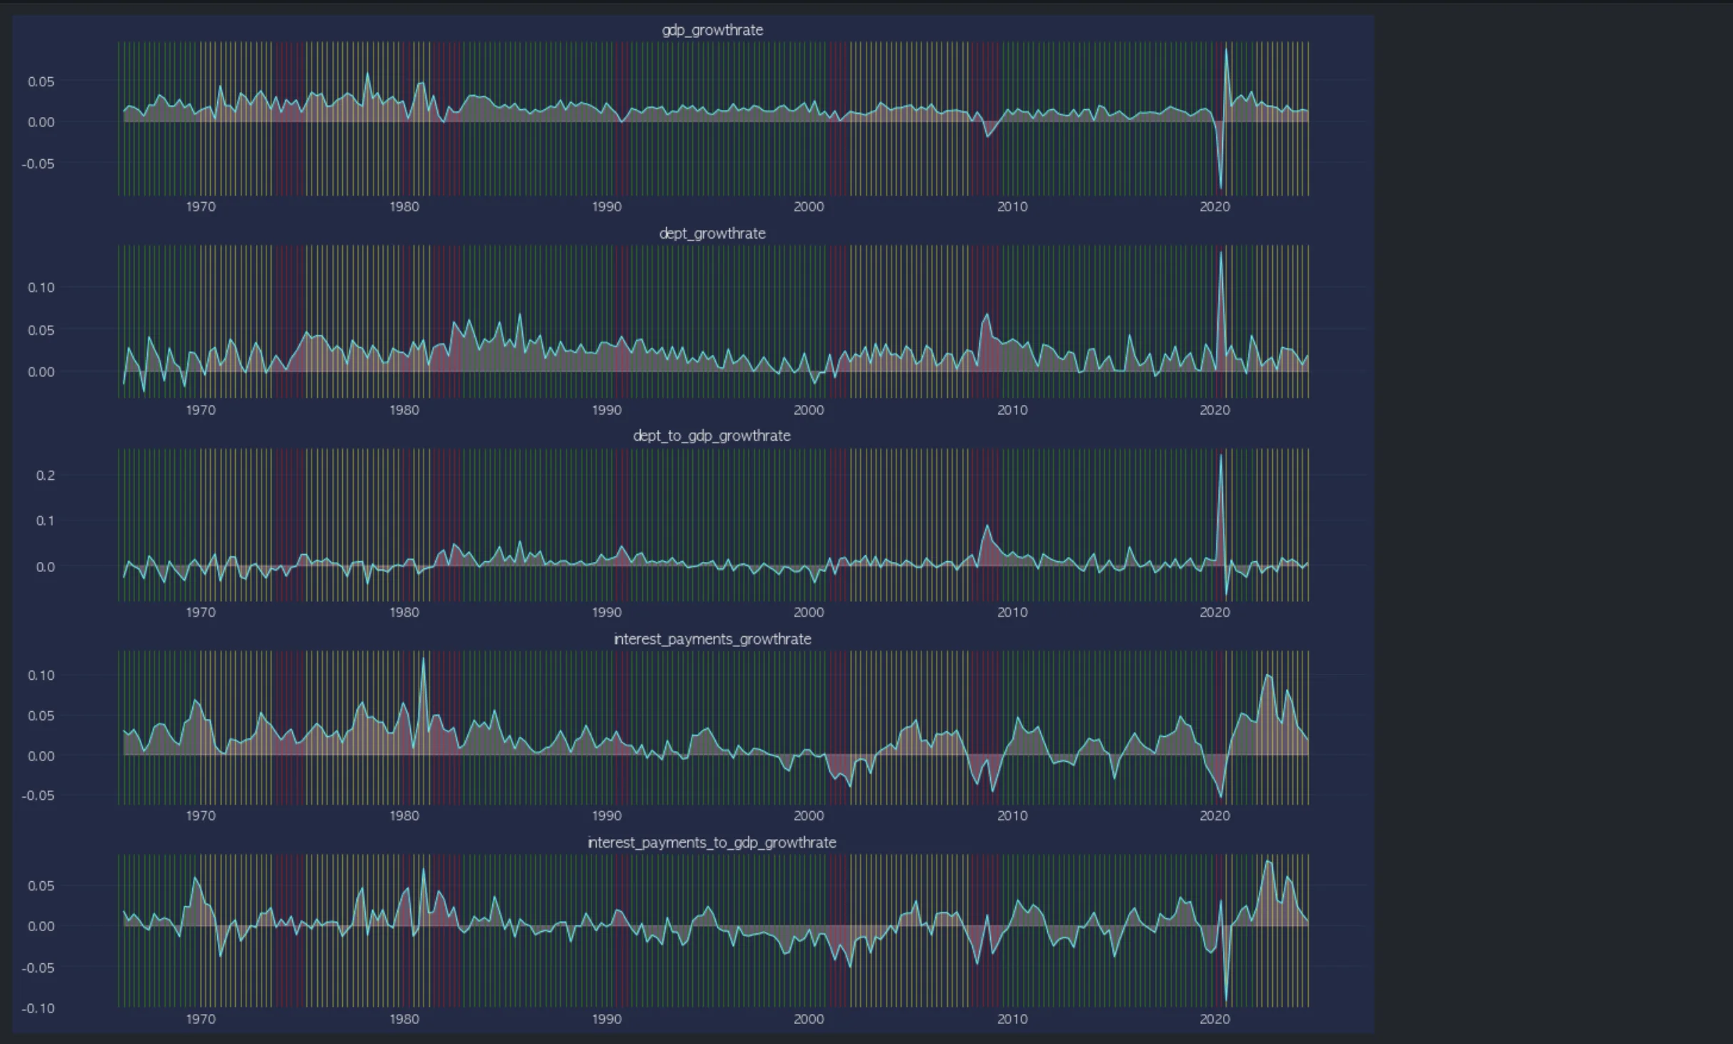
Task: Click the 2009 dip in gdp_growthrate chart
Action: [x=988, y=136]
